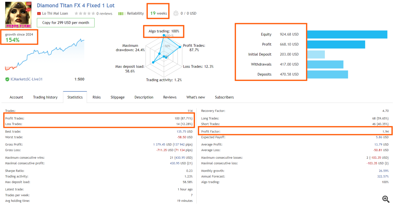Viewport: 393px width, 206px height.
Task: Click the Avg holding time "19 minutes"
Action: pos(185,201)
